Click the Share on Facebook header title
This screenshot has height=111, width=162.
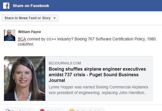(31, 6)
